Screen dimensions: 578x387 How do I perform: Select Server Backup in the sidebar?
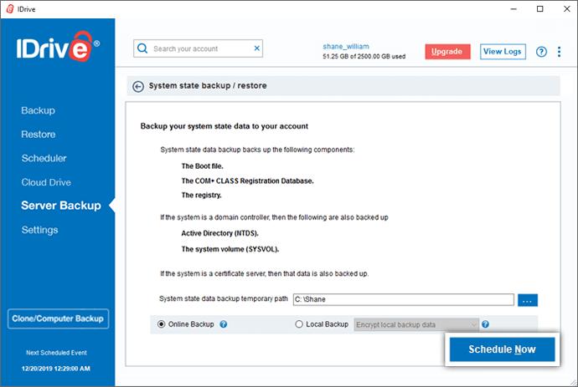pos(61,206)
